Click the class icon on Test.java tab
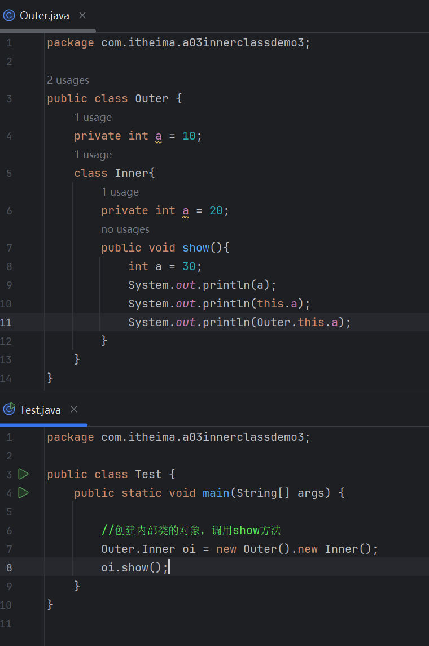Viewport: 429px width, 646px height. point(9,410)
